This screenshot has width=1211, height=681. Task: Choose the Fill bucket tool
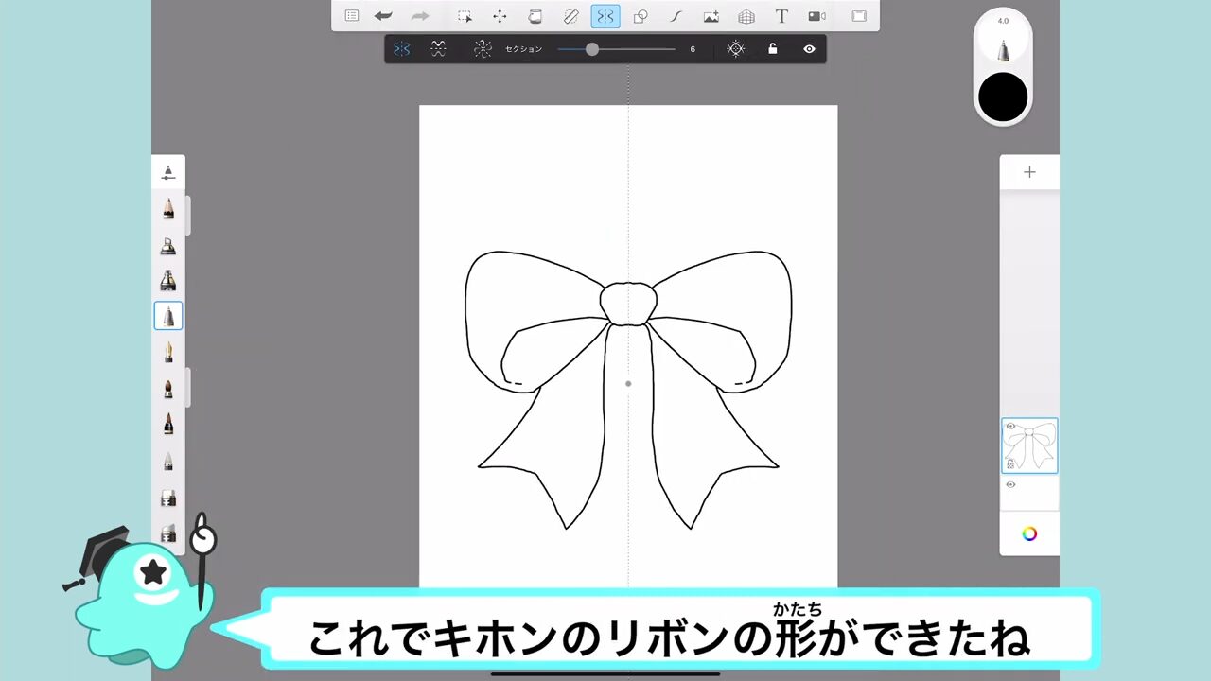coord(535,16)
